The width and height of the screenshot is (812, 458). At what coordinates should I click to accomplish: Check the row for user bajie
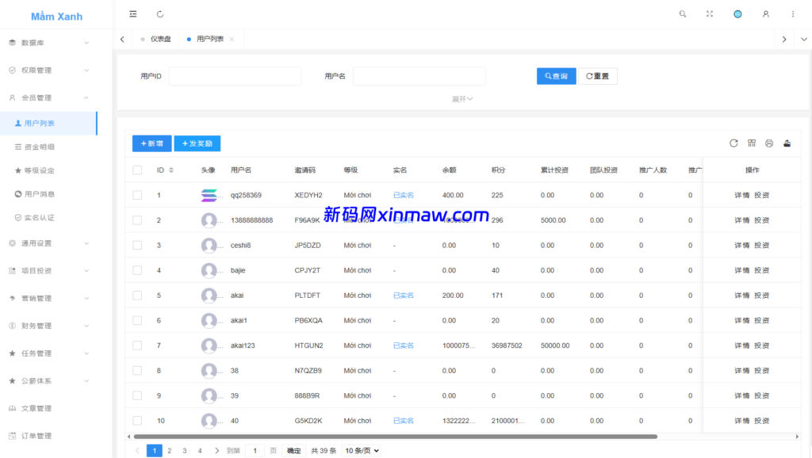coord(137,270)
